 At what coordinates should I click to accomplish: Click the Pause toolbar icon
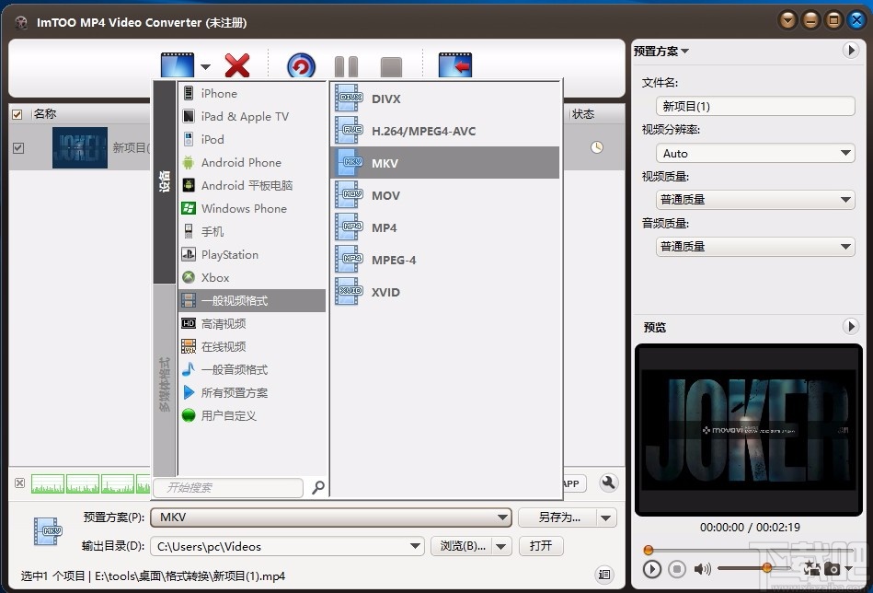[x=347, y=64]
